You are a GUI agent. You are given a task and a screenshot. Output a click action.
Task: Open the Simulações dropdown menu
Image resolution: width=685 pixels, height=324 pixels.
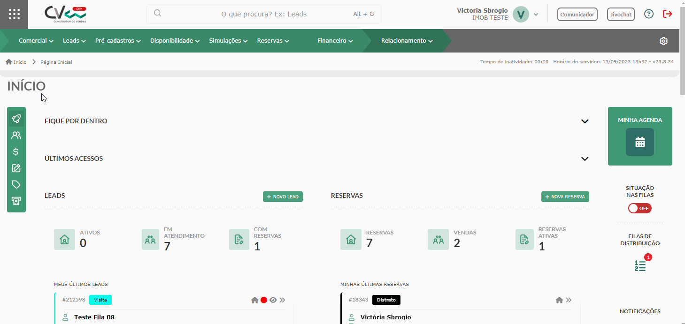point(229,41)
